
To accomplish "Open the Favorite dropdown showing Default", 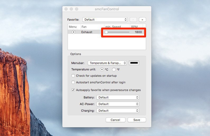I will (x=105, y=20).
